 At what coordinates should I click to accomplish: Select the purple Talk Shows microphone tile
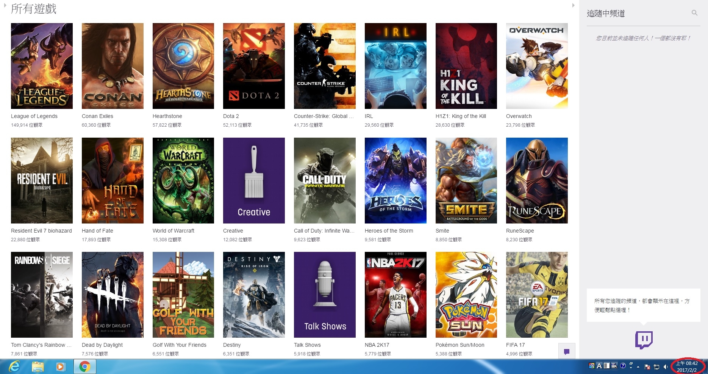coord(325,295)
